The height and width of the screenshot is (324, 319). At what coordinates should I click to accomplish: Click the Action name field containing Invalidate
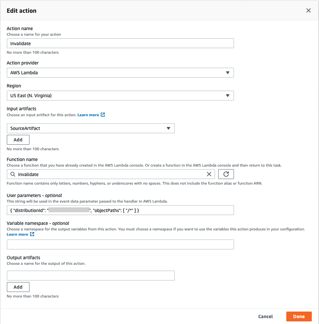(x=120, y=43)
